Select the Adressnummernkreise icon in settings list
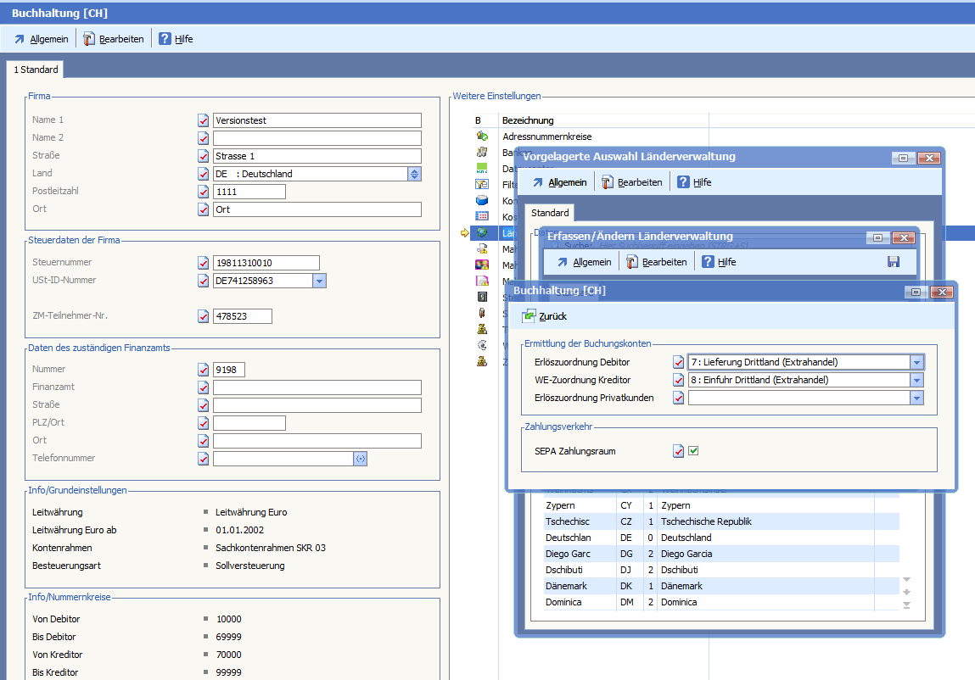 (x=482, y=137)
